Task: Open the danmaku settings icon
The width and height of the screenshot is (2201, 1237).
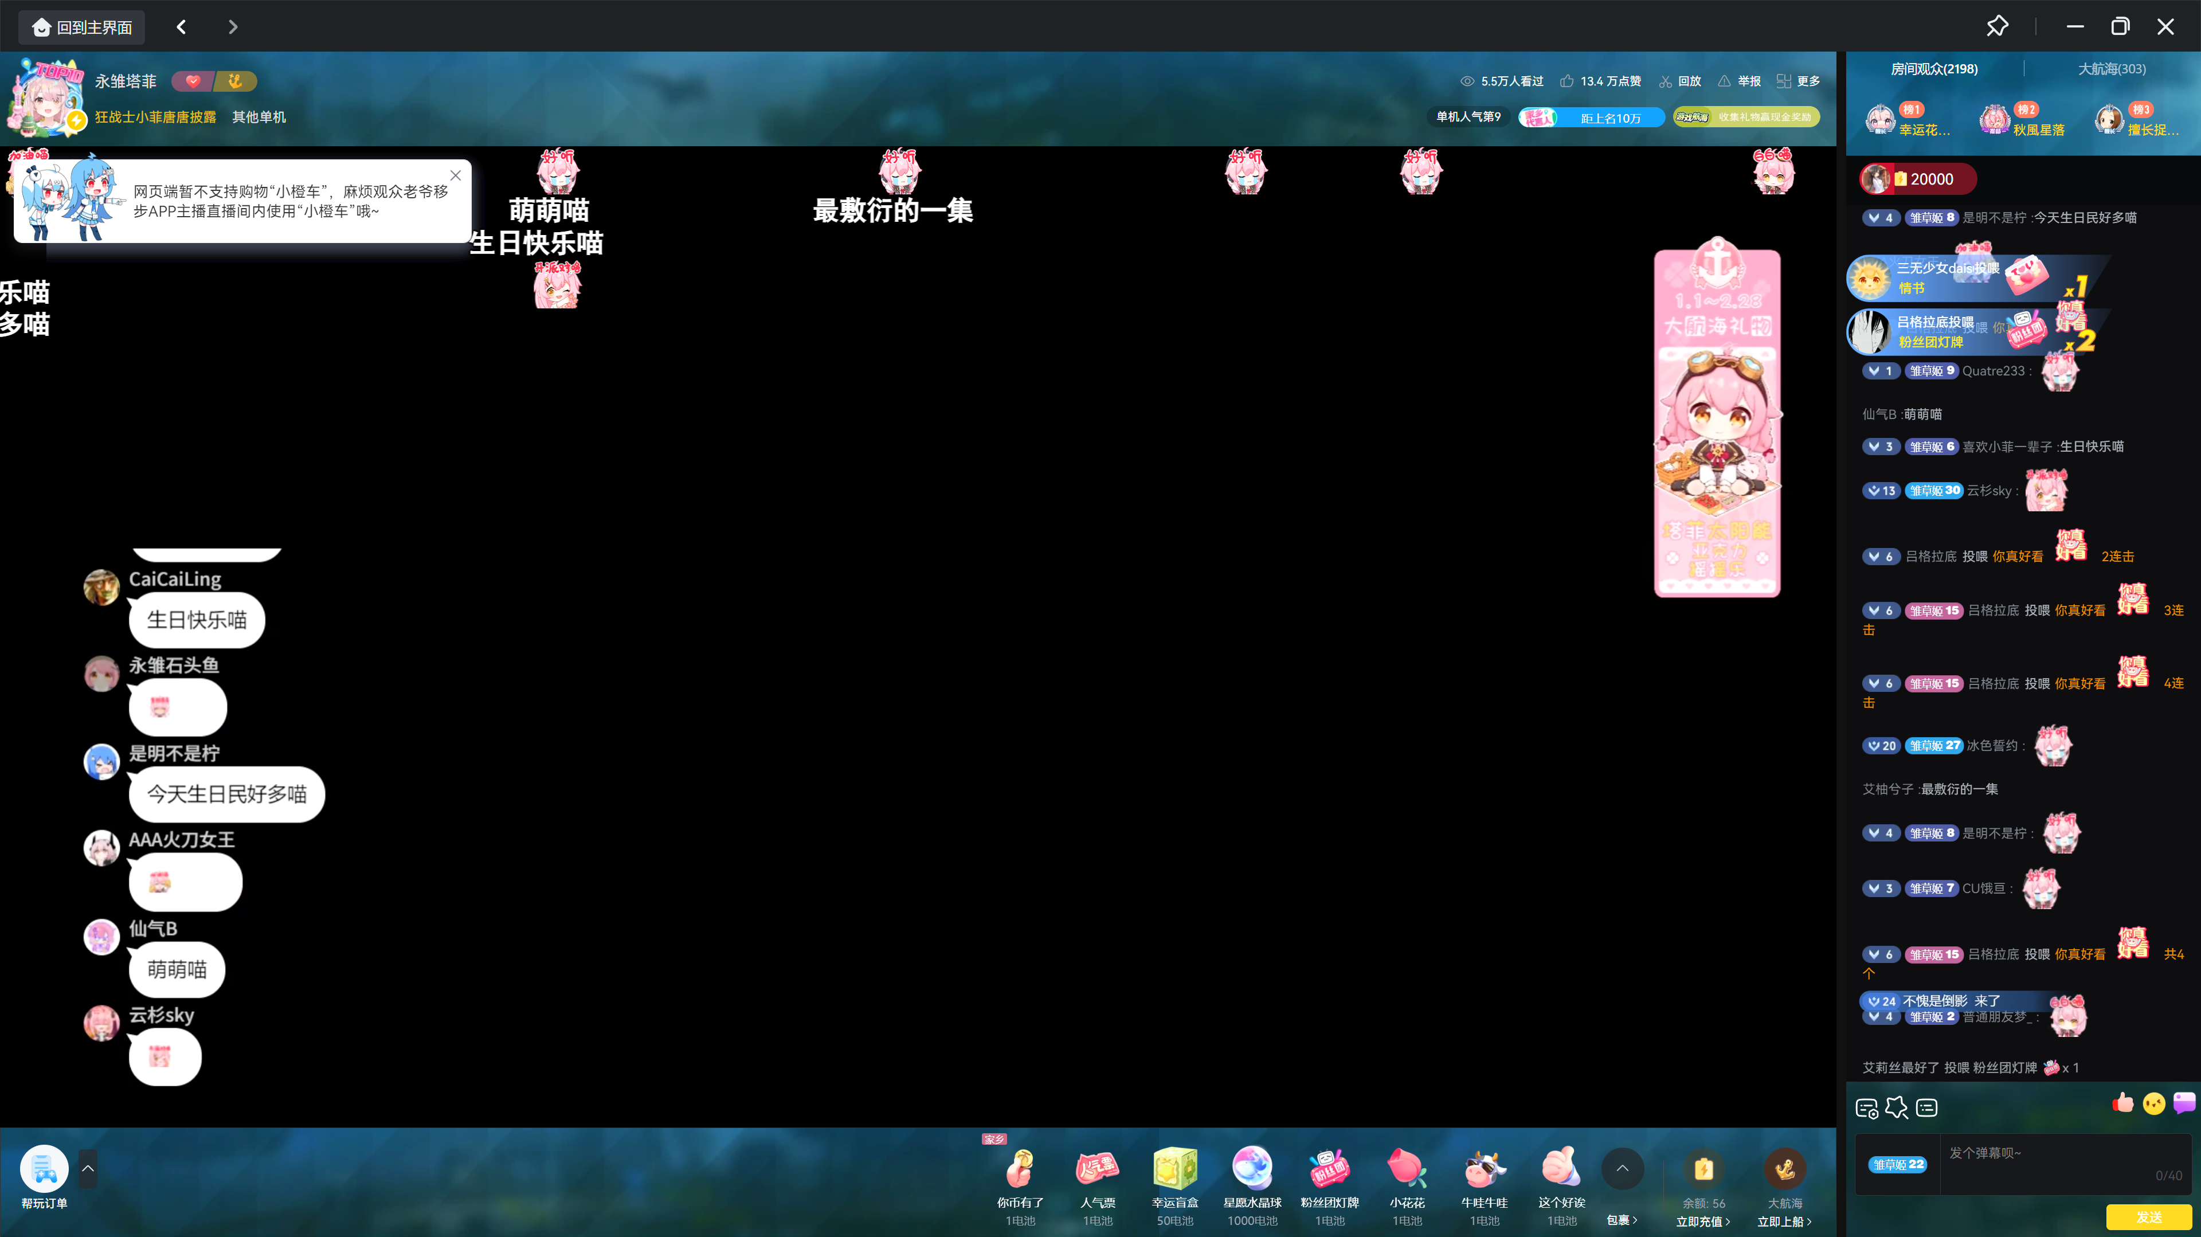Action: (x=1866, y=1108)
